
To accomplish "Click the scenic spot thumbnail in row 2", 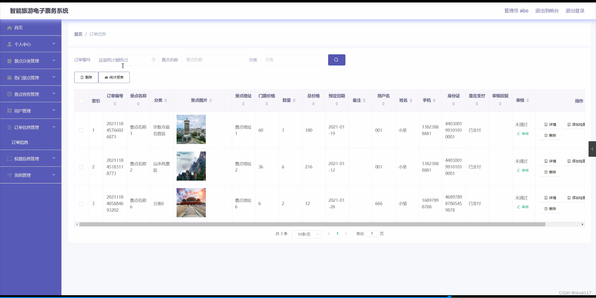I will coord(191,166).
